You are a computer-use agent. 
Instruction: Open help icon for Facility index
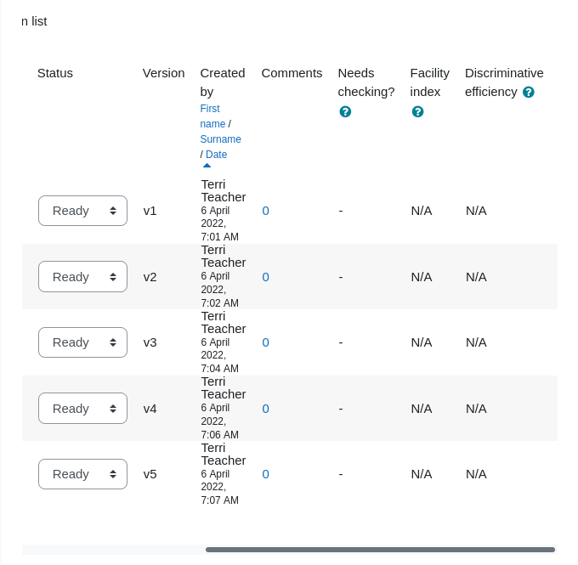(417, 111)
